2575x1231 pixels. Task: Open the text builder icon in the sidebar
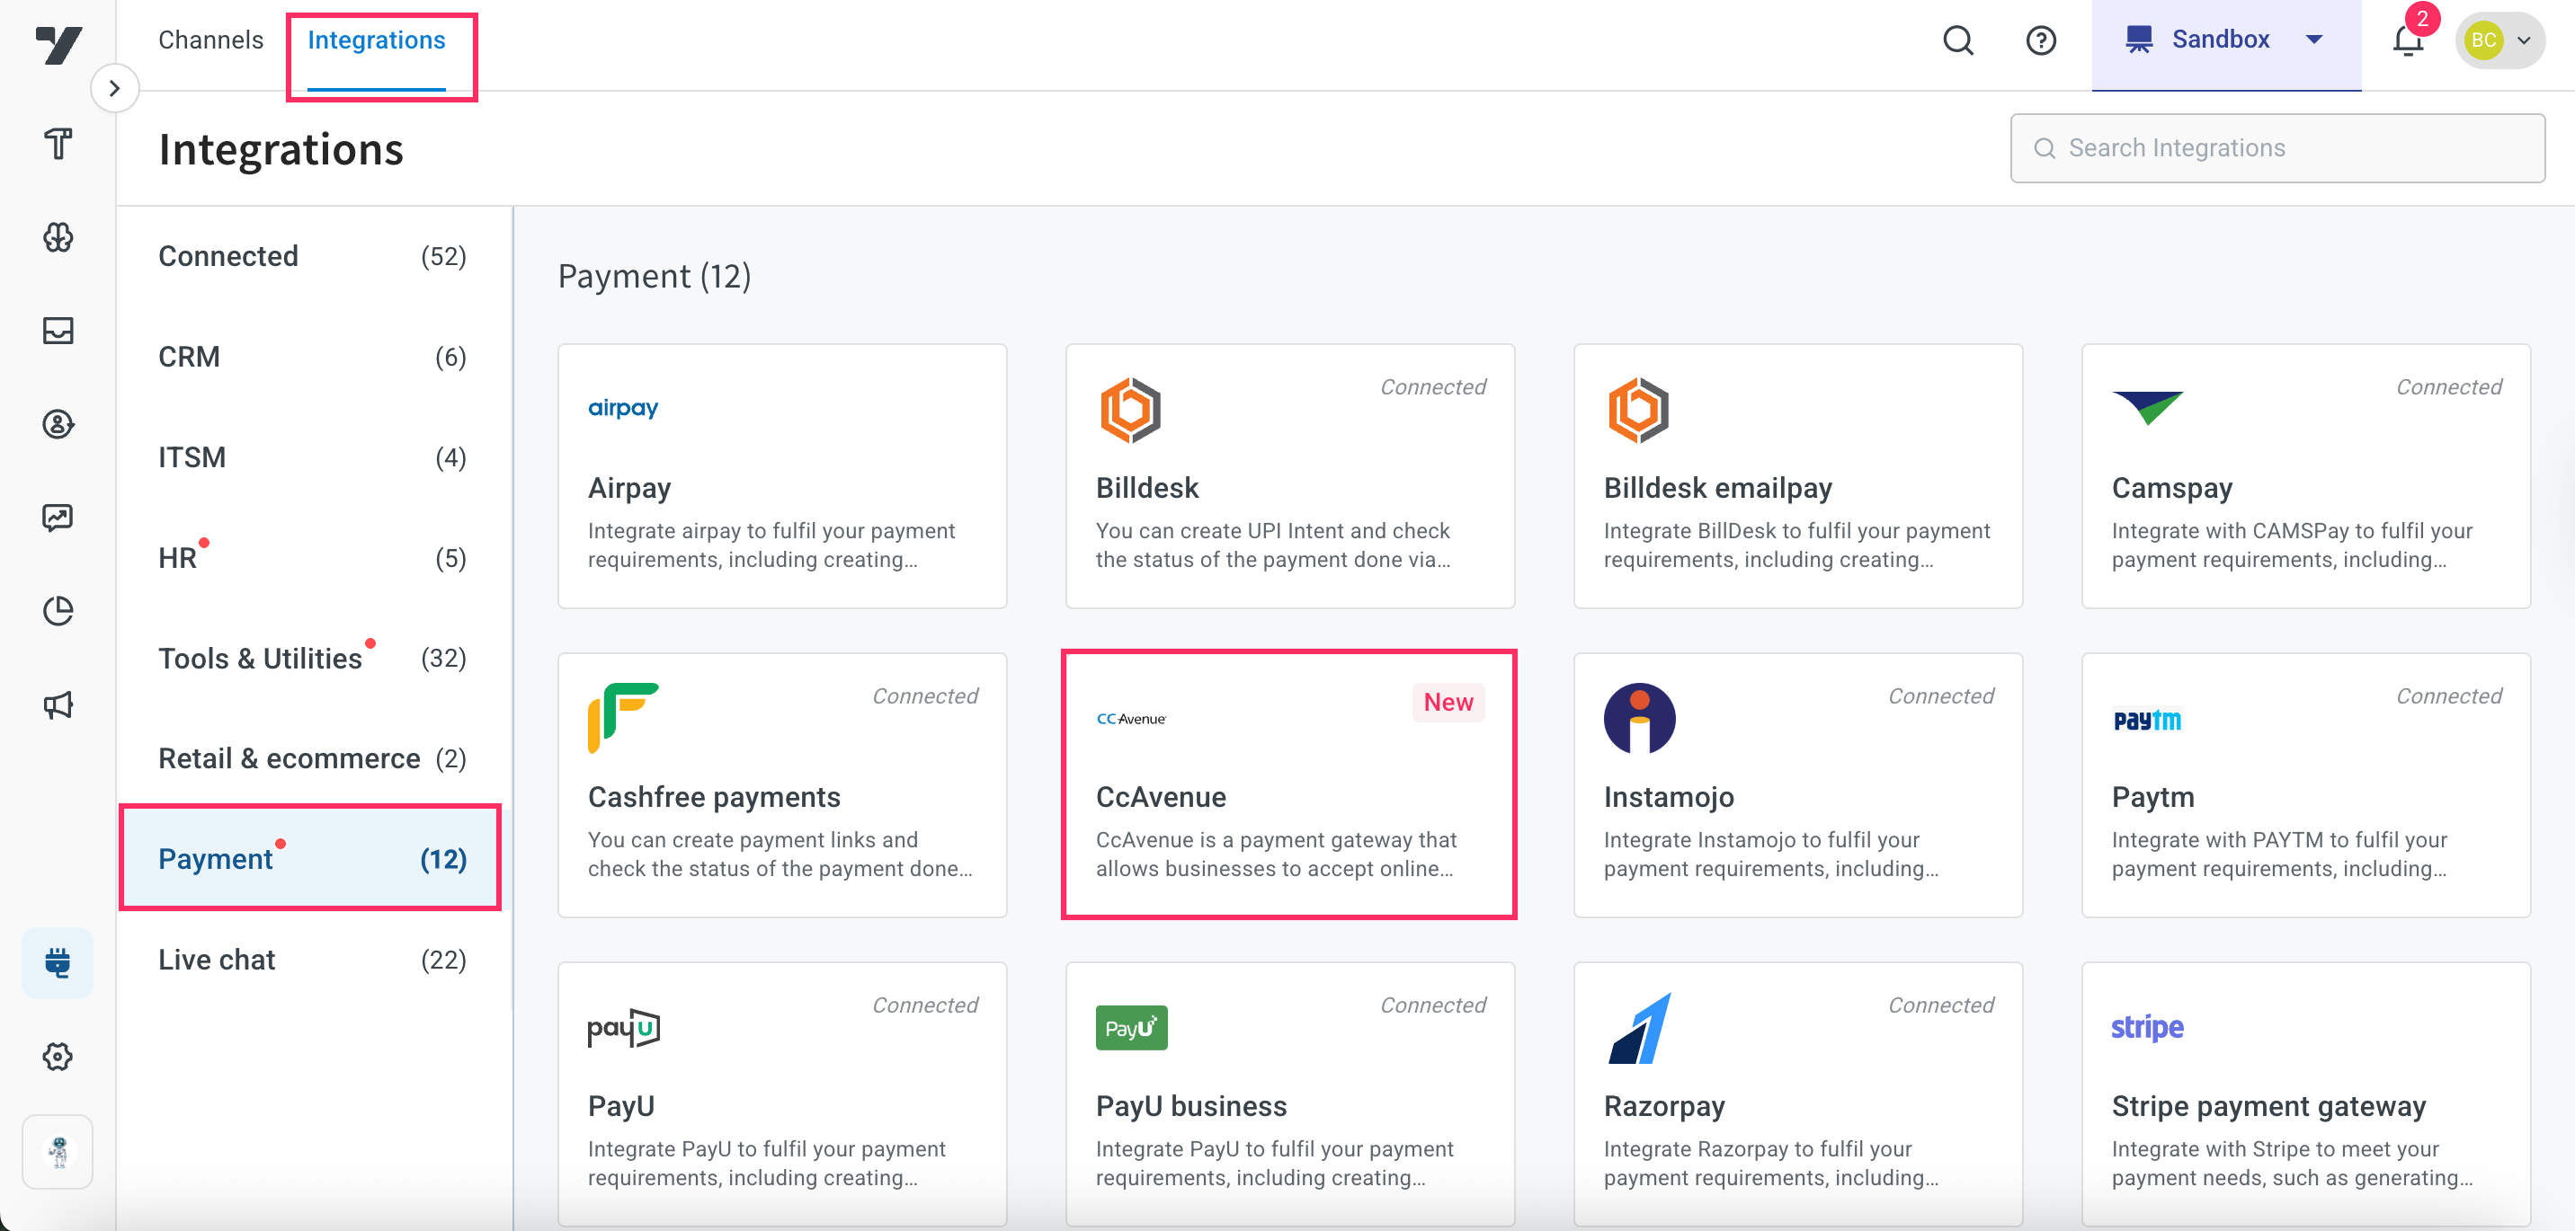coord(58,143)
